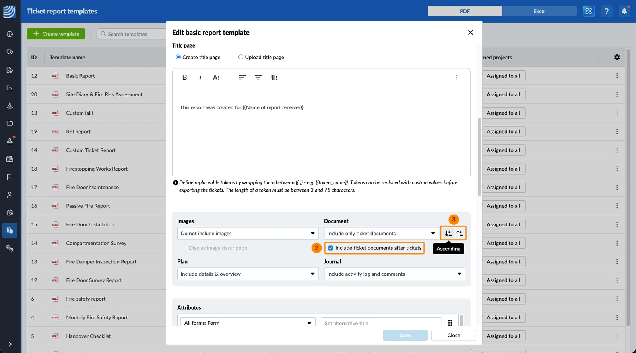Click the Set alternative title field
This screenshot has height=353, width=636.
pos(381,323)
